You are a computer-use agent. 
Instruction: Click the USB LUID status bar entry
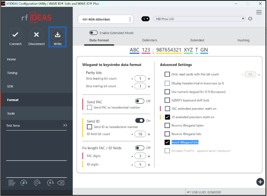204,192
